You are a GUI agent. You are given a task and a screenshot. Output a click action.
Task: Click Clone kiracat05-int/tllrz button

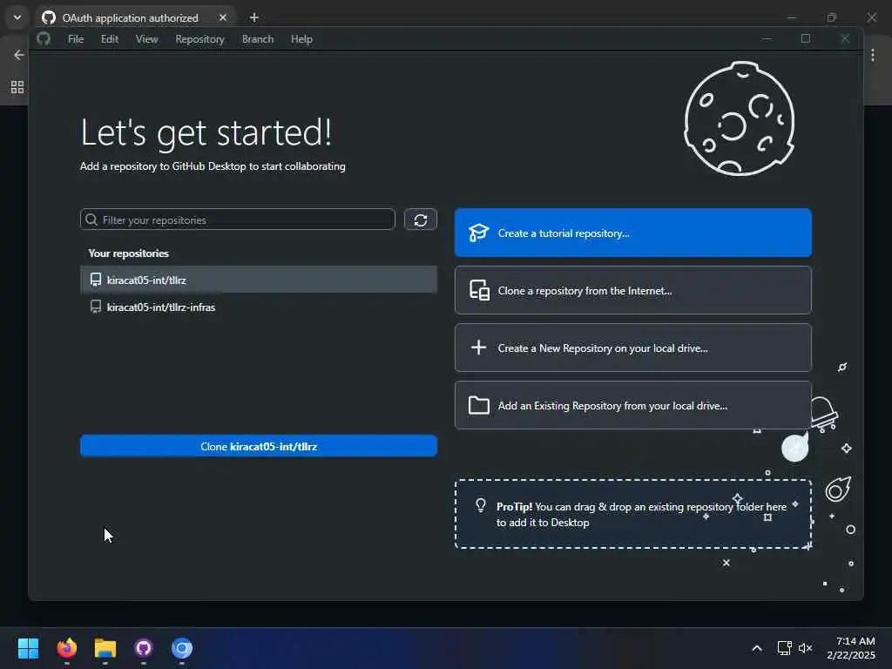click(259, 447)
